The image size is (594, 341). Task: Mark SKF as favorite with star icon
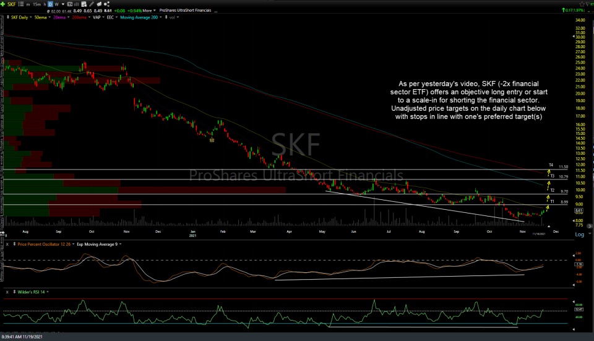pyautogui.click(x=582, y=4)
